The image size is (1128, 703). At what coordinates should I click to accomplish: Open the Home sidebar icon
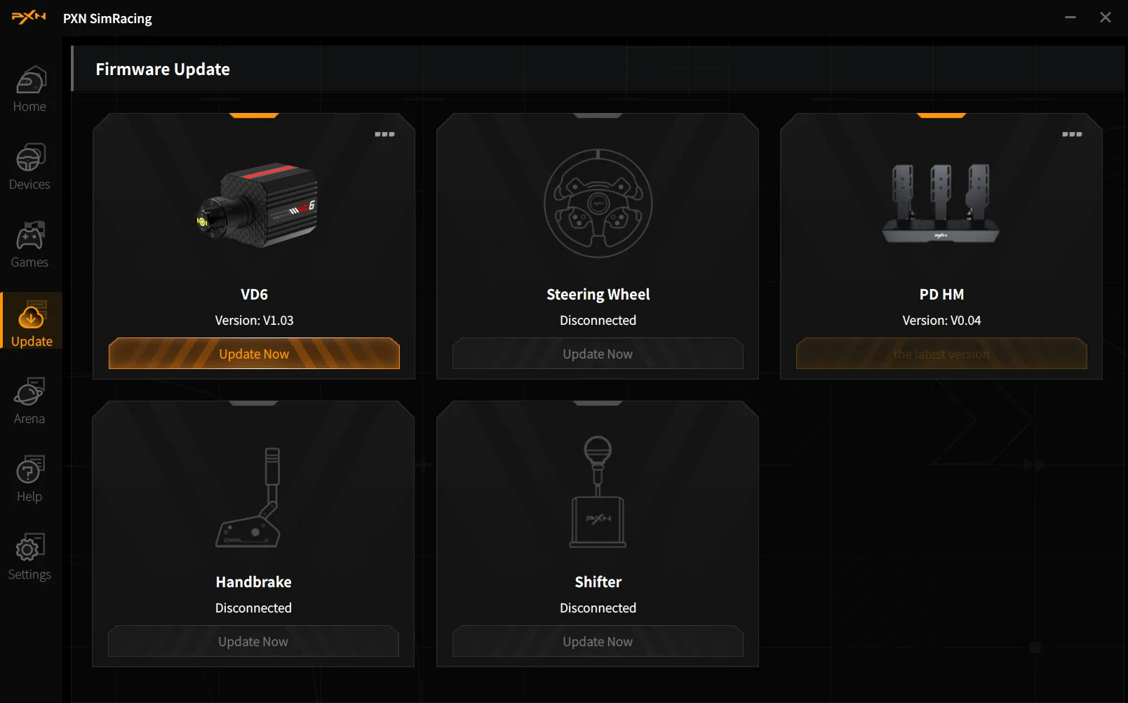click(x=30, y=81)
